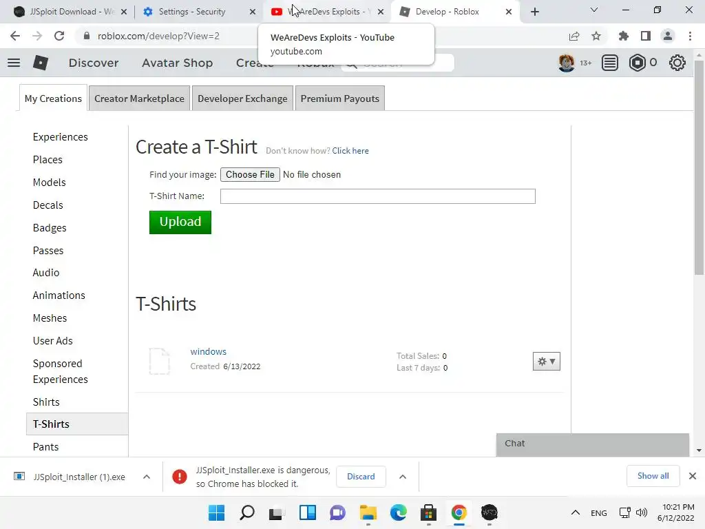Open the Roblox settings gear icon
The width and height of the screenshot is (705, 529).
677,63
